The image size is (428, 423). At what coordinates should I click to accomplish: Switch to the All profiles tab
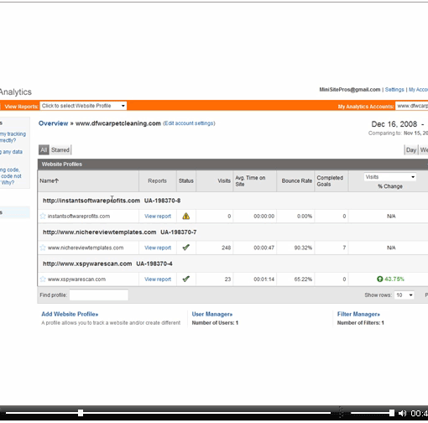(44, 150)
